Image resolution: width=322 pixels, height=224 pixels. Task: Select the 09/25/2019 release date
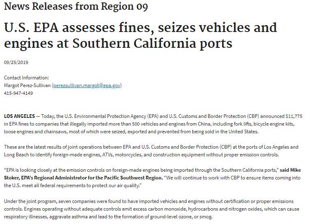[16, 62]
